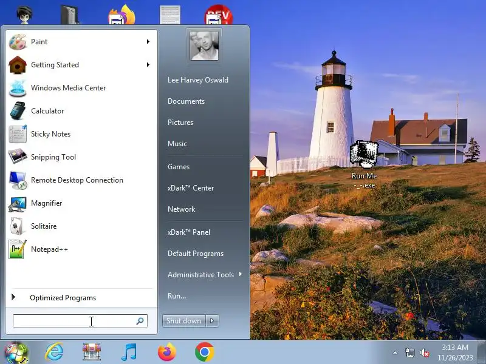Open Music from Start menu
Image resolution: width=486 pixels, height=364 pixels.
(177, 144)
